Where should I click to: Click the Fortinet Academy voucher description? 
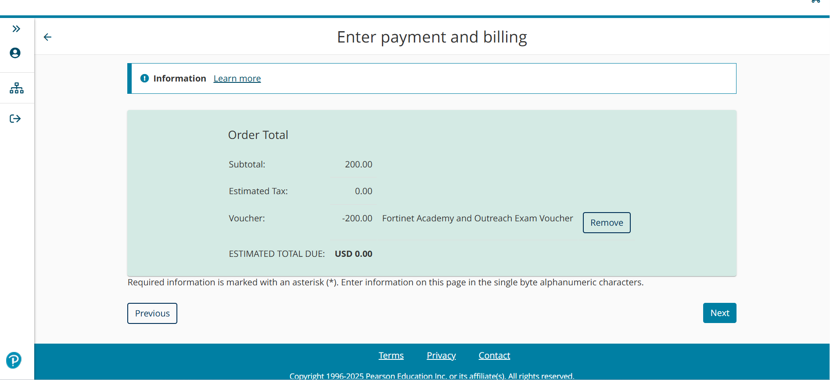(x=477, y=218)
